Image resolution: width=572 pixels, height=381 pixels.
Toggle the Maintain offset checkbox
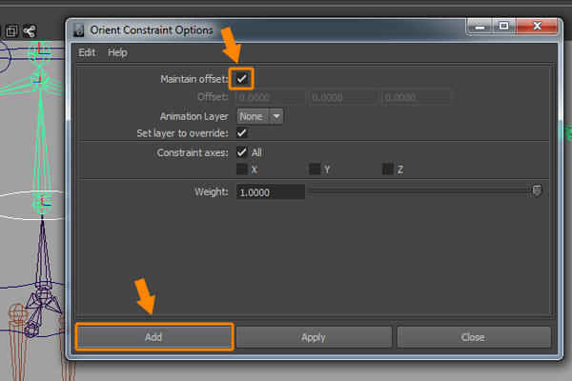[x=241, y=78]
